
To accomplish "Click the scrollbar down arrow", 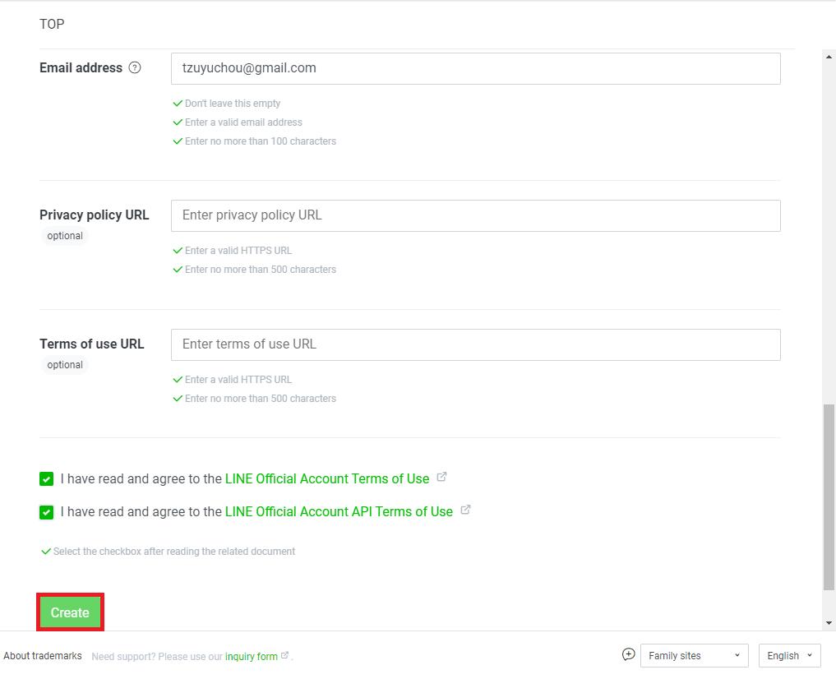I will pos(829,622).
